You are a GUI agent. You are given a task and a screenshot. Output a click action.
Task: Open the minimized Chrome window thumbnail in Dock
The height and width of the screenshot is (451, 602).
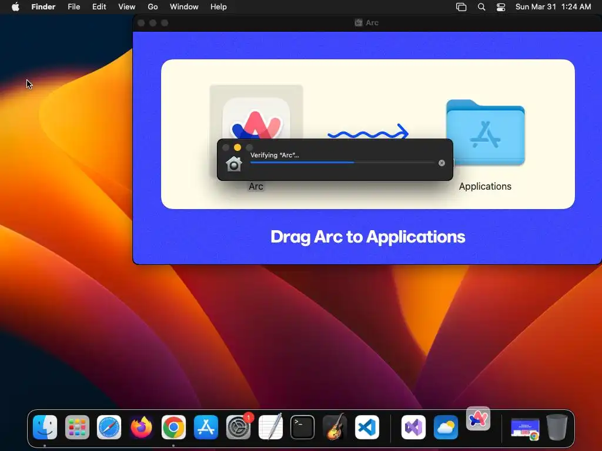[x=525, y=429]
